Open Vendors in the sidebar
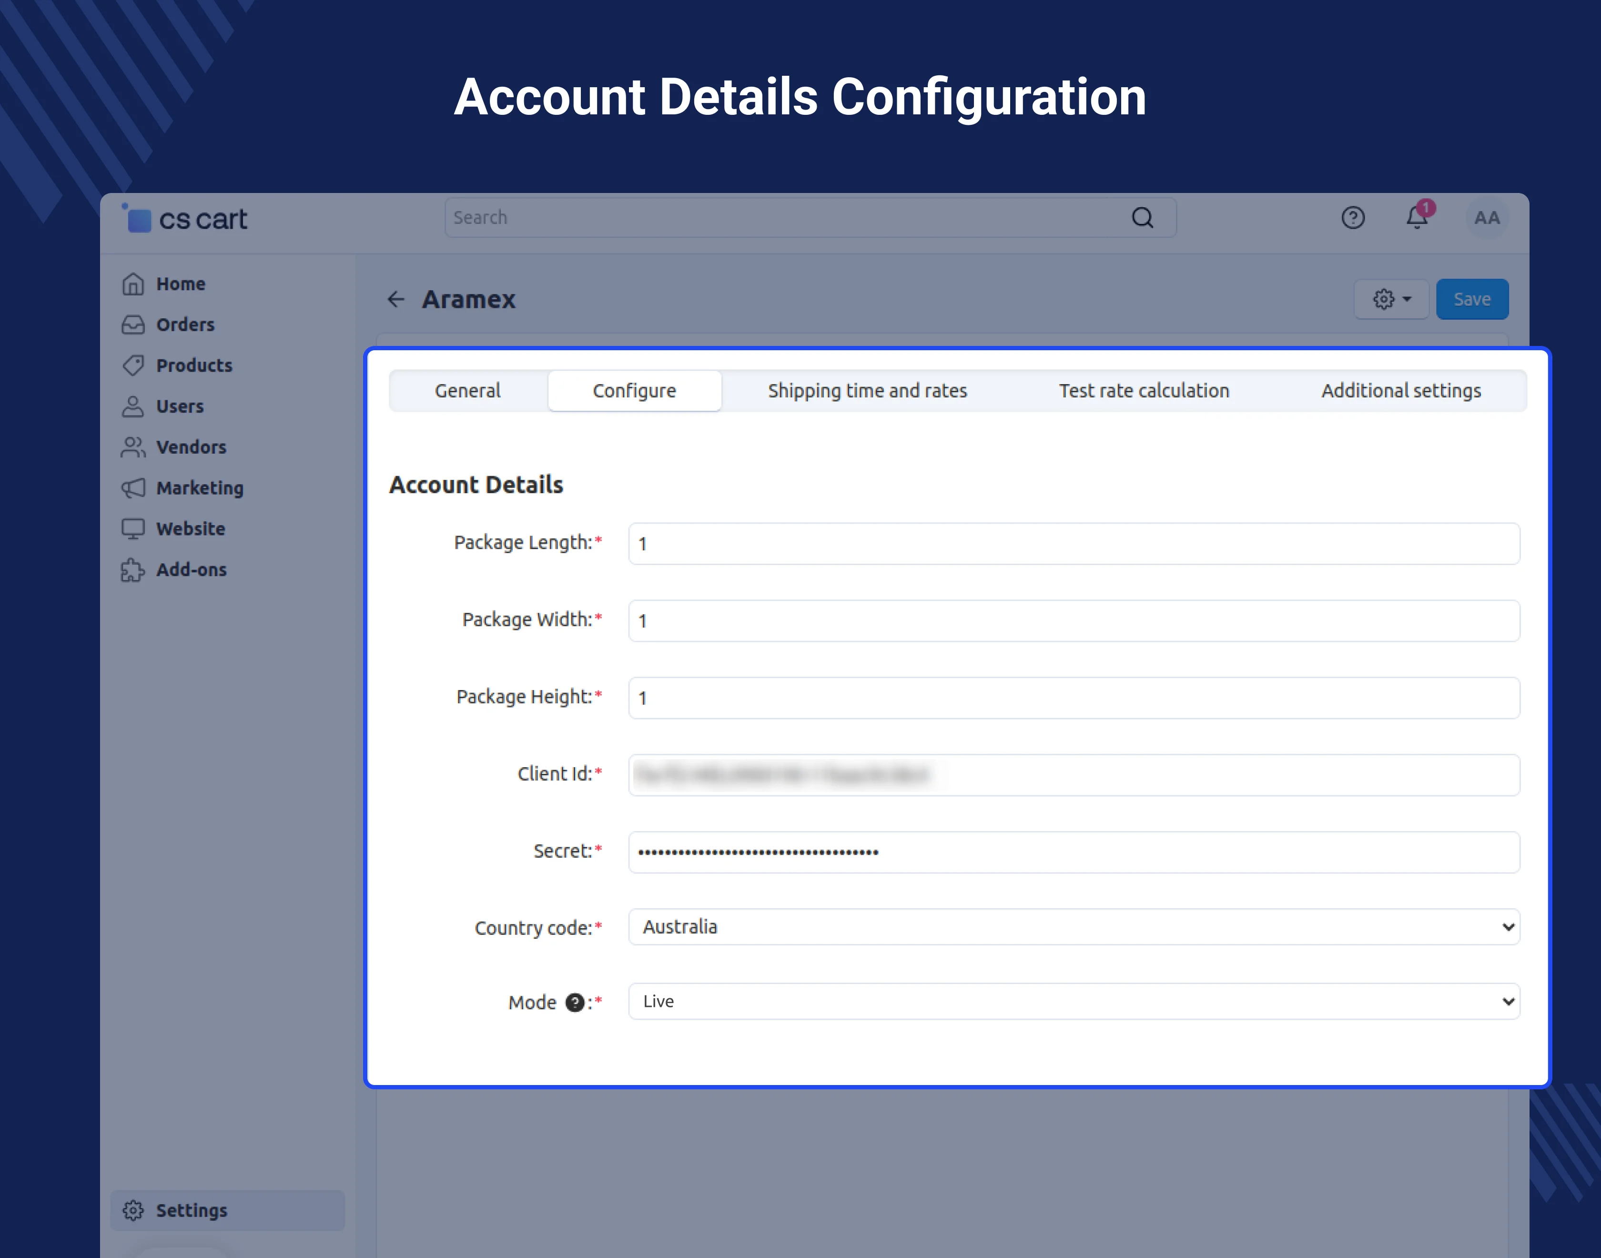The image size is (1601, 1258). tap(191, 447)
